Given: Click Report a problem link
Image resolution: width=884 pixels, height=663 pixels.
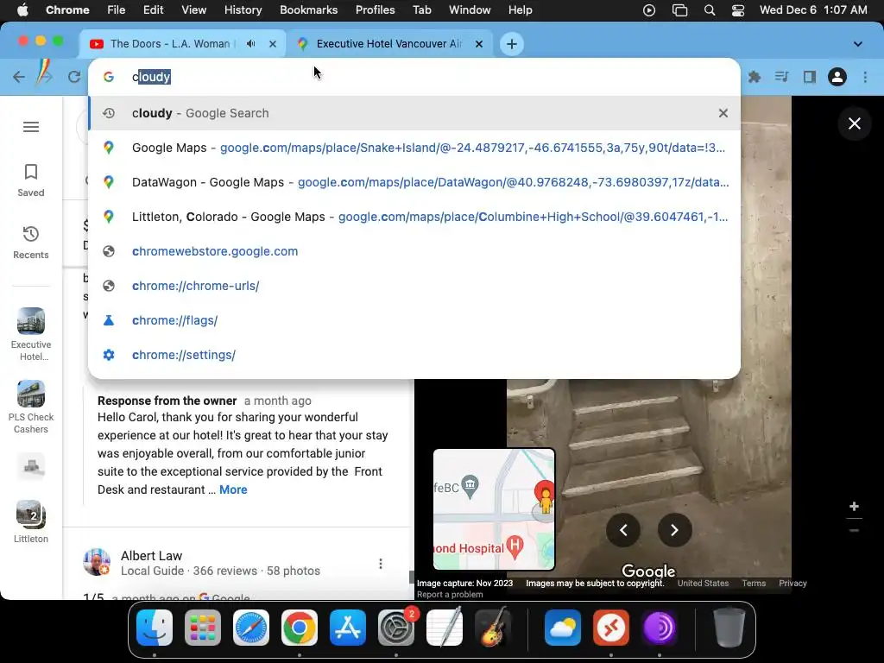Looking at the screenshot, I should click(x=449, y=594).
